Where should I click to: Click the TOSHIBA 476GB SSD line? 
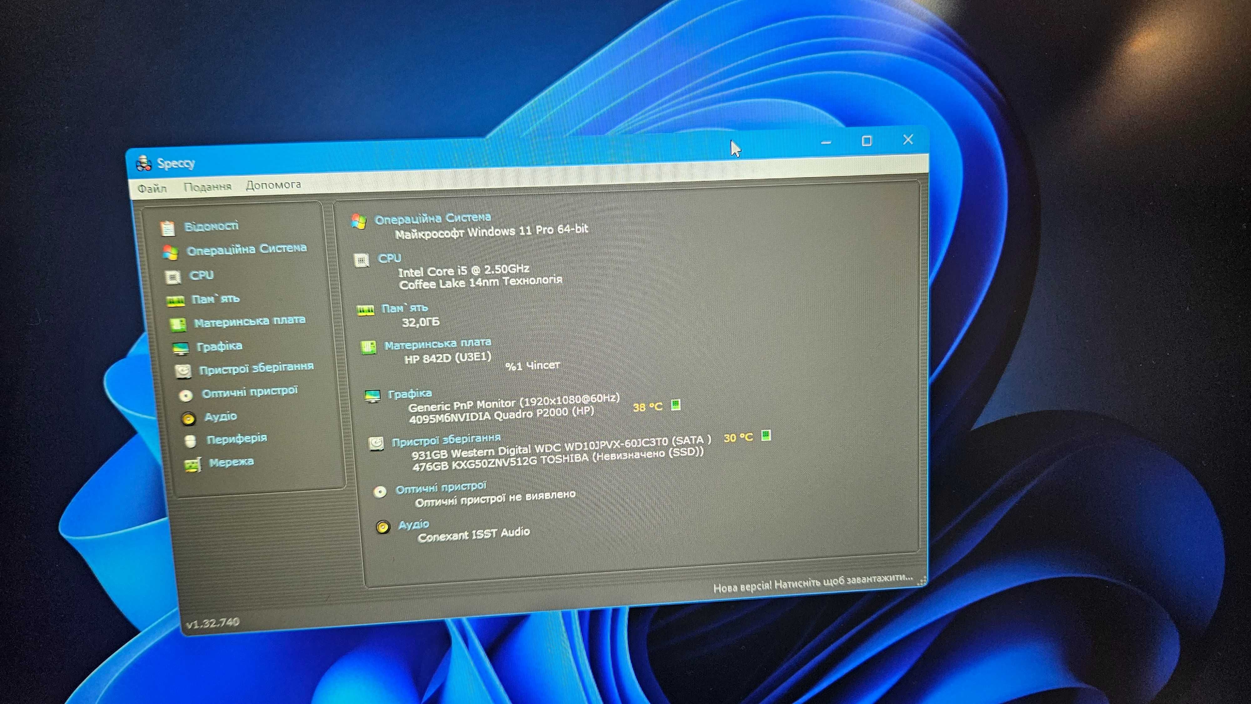tap(558, 459)
